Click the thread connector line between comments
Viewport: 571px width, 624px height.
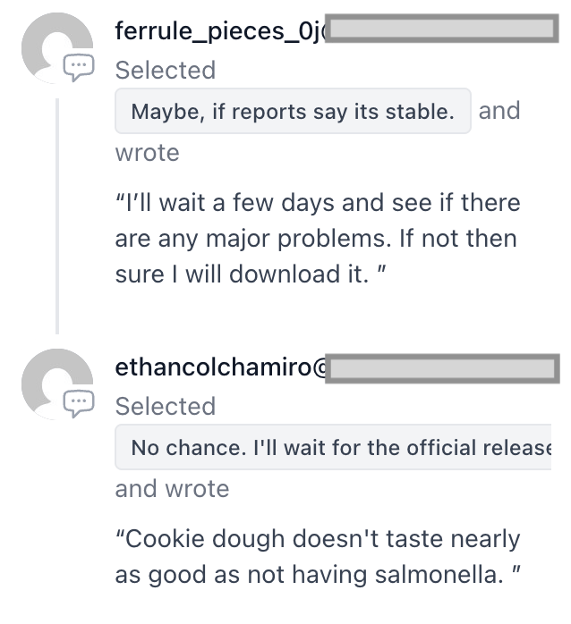click(x=57, y=215)
